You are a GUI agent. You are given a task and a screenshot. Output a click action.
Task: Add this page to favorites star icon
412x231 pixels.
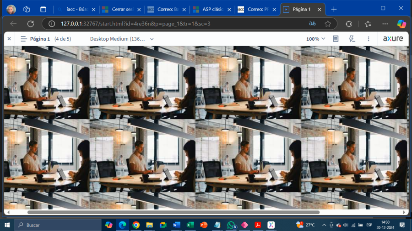coord(328,24)
